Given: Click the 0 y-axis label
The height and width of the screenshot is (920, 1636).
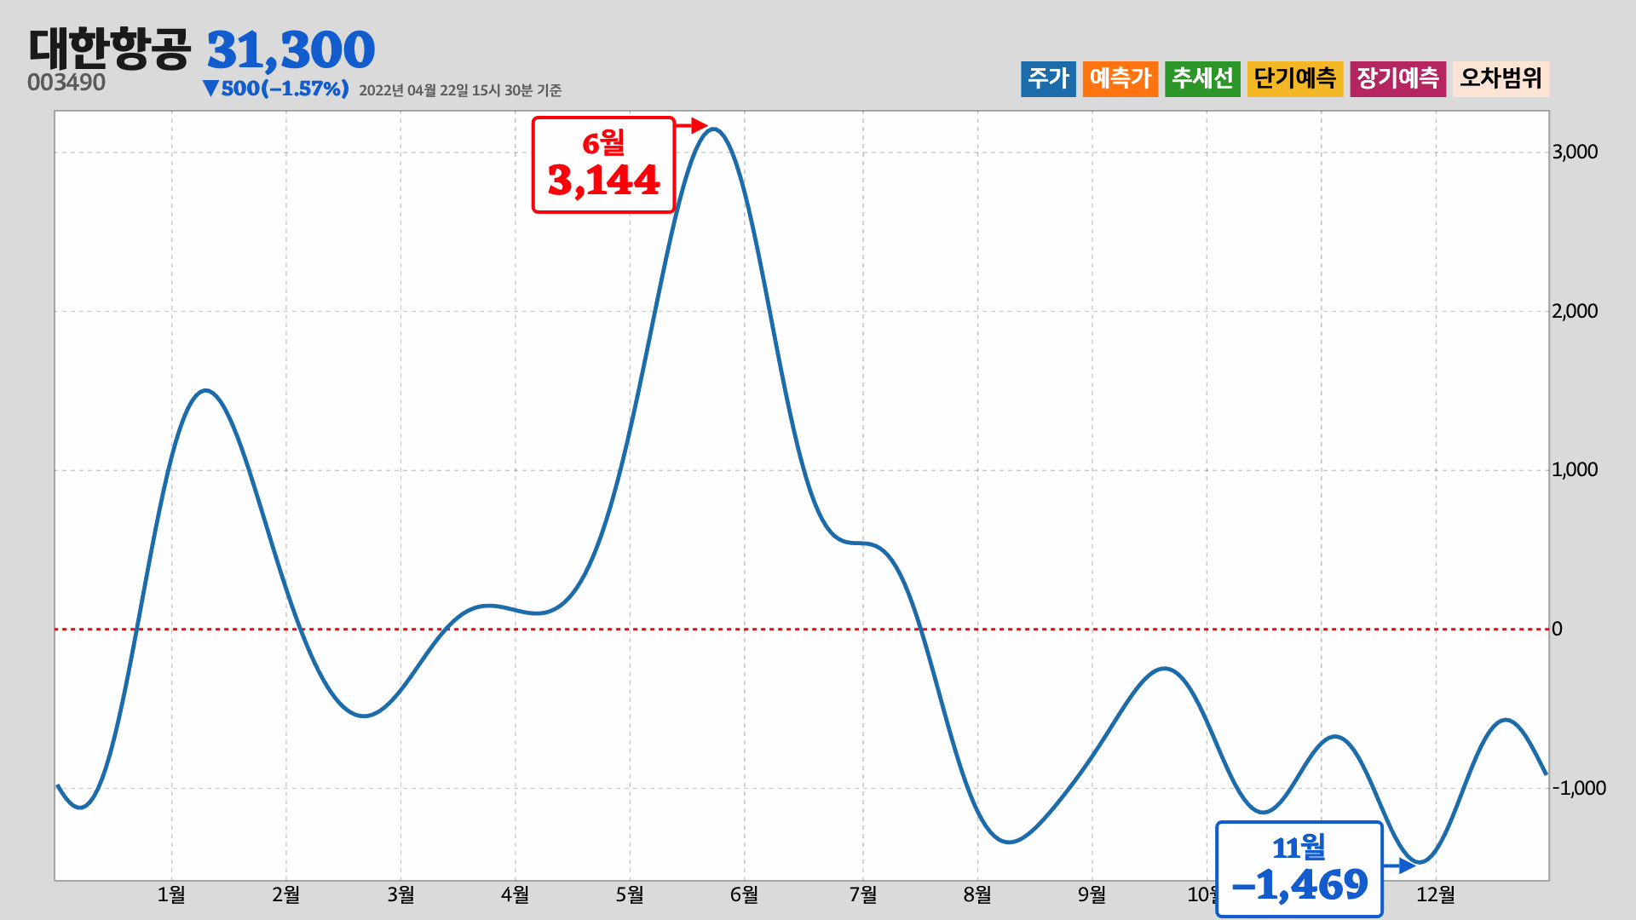Looking at the screenshot, I should click(x=1557, y=629).
